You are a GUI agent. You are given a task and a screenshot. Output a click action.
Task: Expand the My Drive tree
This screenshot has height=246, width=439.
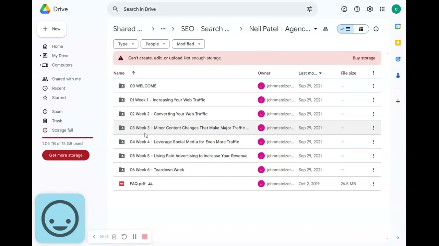pyautogui.click(x=40, y=56)
